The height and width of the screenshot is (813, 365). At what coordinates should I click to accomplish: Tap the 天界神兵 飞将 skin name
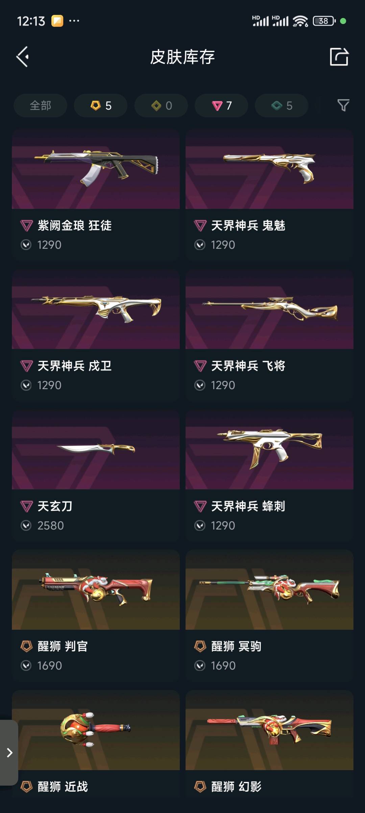click(248, 366)
